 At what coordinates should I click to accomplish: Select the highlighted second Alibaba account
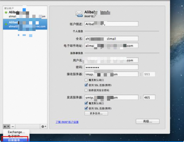(25, 24)
